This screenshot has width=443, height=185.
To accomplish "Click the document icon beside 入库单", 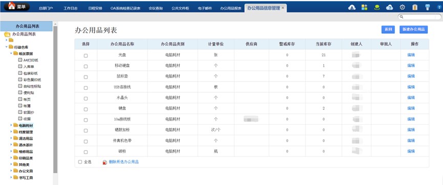I will pyautogui.click(x=20, y=66).
